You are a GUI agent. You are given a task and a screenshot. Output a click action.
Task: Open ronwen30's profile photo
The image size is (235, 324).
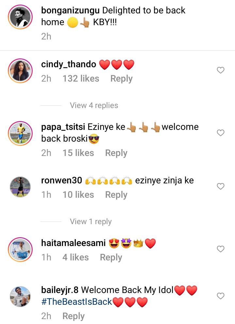pos(20,187)
